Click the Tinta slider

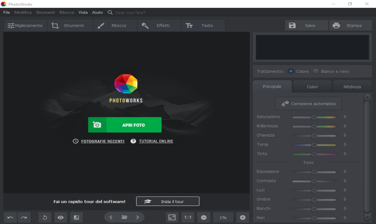314,154
